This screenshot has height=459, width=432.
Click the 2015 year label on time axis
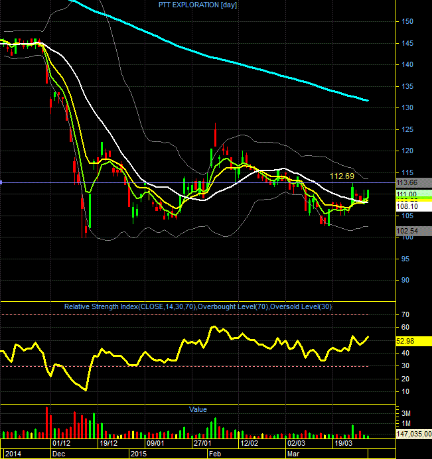click(139, 454)
